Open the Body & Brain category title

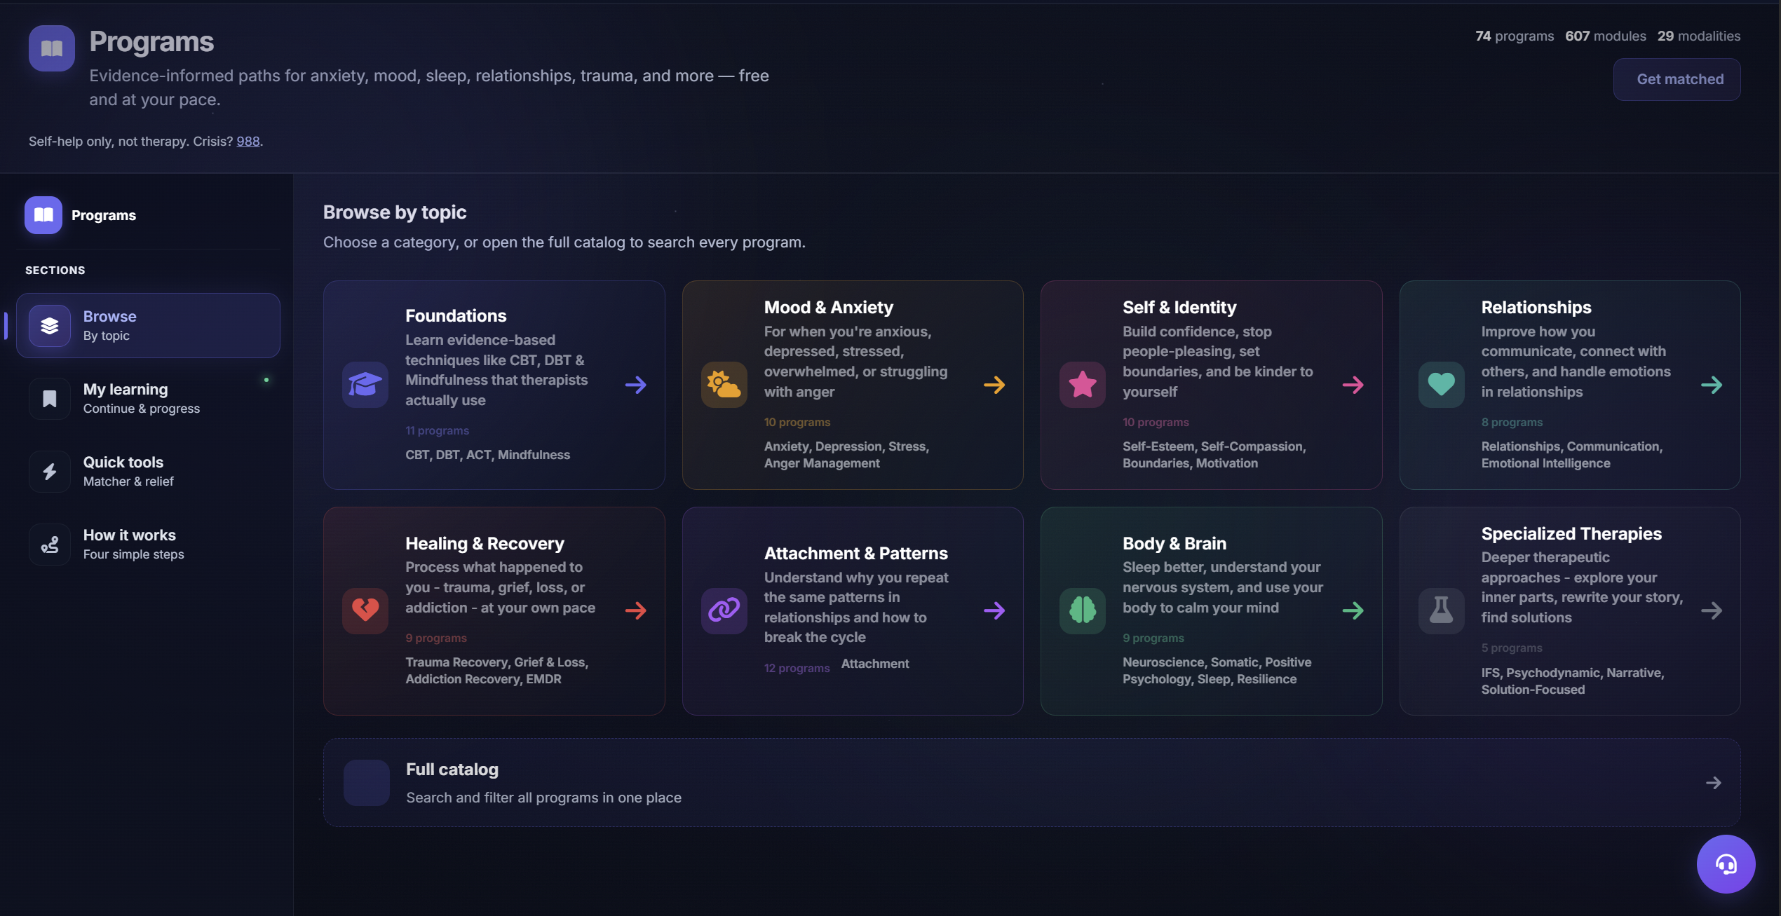1174,544
